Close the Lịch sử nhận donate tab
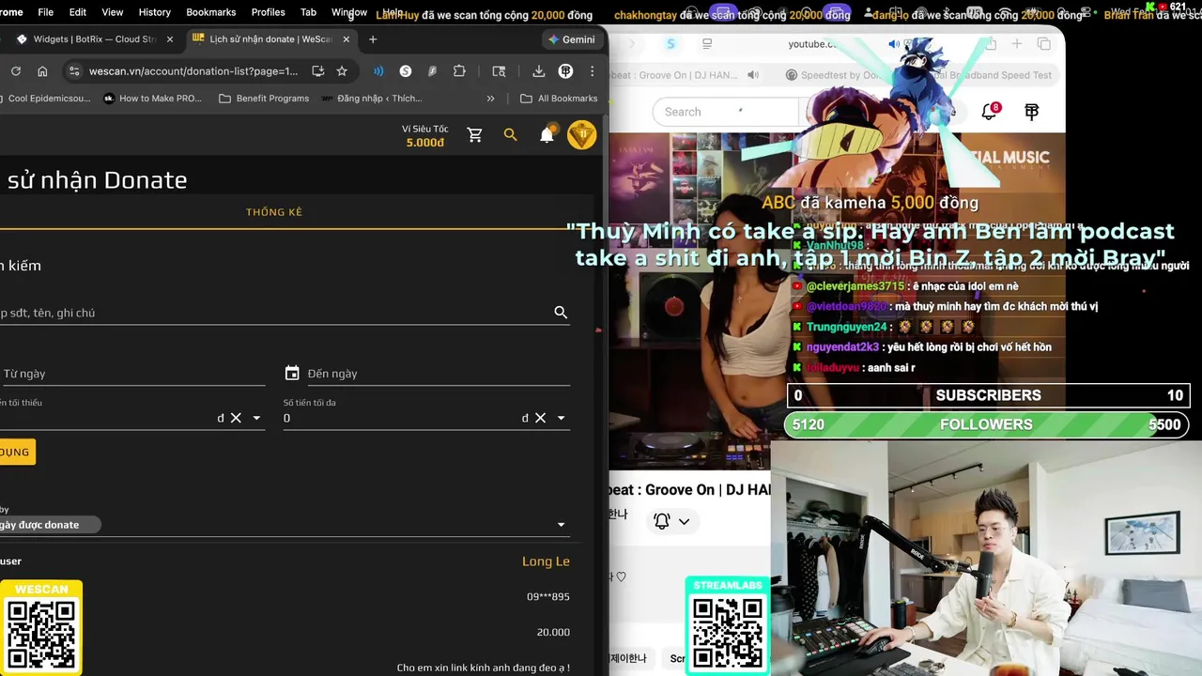This screenshot has height=676, width=1202. click(347, 39)
